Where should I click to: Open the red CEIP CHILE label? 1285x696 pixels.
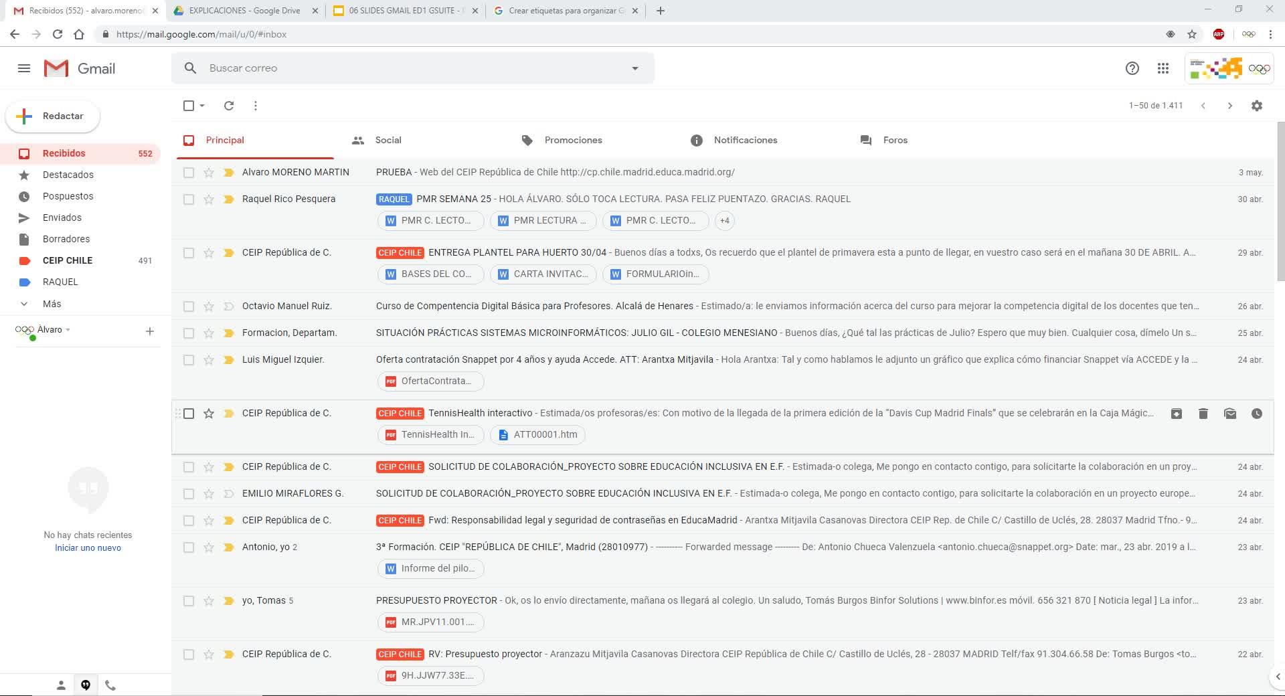coord(67,260)
